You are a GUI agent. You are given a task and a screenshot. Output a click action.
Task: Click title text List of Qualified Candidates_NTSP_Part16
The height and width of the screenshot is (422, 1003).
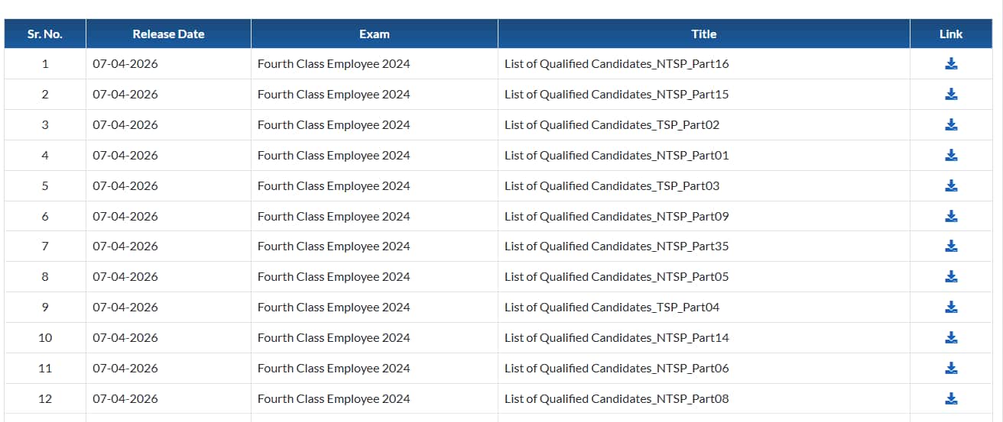click(x=616, y=64)
